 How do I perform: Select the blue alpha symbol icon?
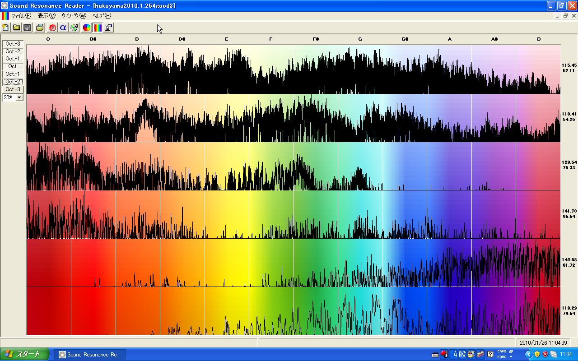coord(63,28)
